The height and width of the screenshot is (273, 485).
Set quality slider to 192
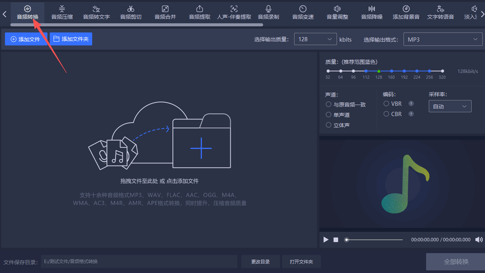(404, 71)
